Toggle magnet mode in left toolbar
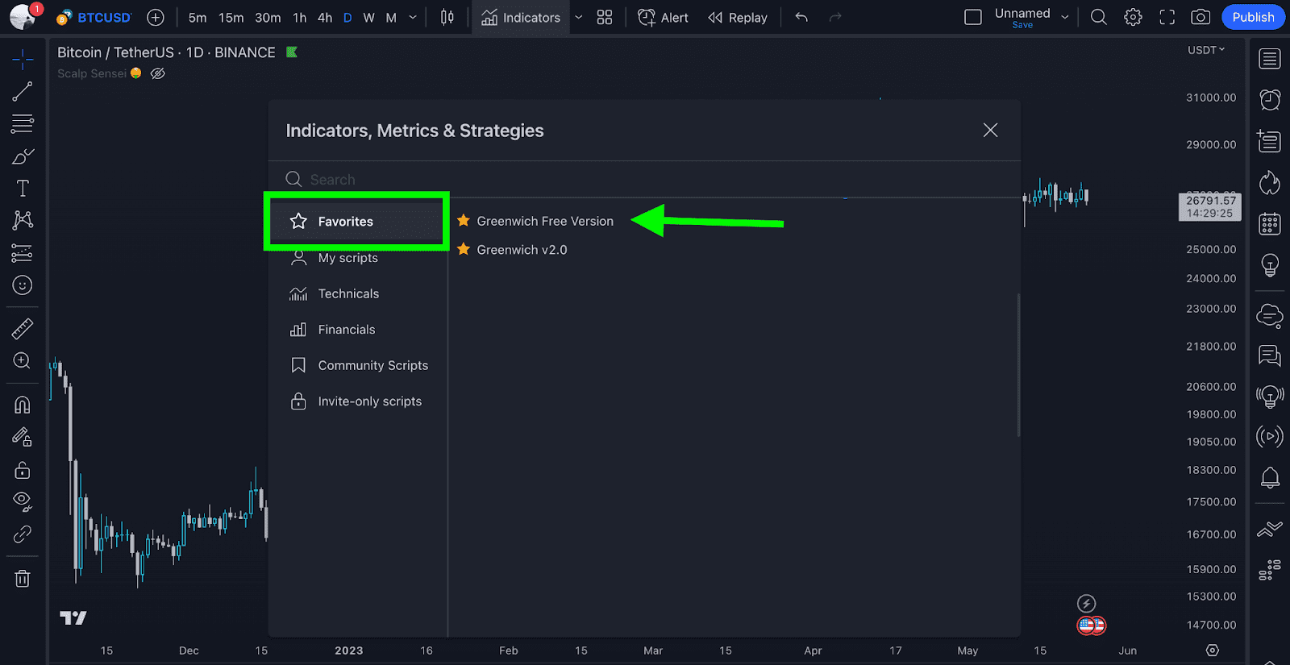This screenshot has height=665, width=1290. (x=23, y=405)
